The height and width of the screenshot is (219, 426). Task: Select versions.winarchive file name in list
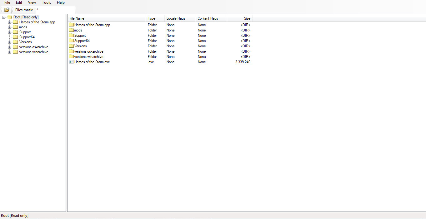coord(89,57)
